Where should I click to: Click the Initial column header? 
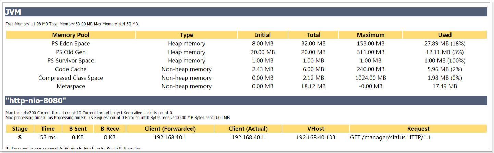click(262, 35)
